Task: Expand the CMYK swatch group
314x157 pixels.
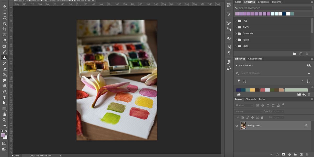Action: (x=236, y=27)
